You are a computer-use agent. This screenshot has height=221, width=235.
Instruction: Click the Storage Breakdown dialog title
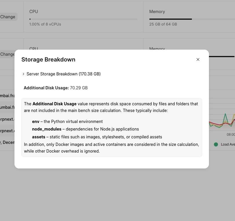tap(48, 59)
